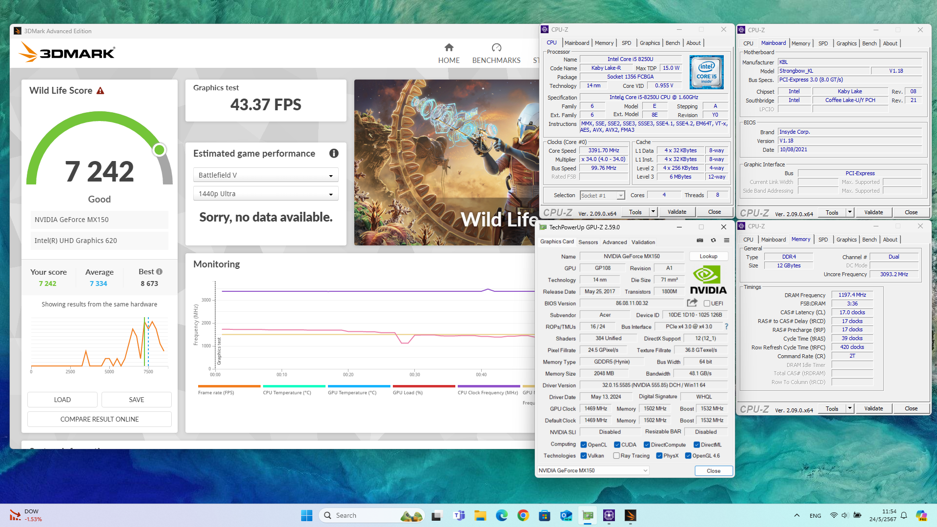
Task: Toggle the DirectCompute checkbox in GPU-Z
Action: (x=647, y=445)
